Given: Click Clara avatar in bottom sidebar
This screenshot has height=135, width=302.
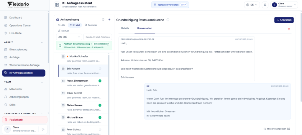Looking at the screenshot, I should pyautogui.click(x=7, y=129).
